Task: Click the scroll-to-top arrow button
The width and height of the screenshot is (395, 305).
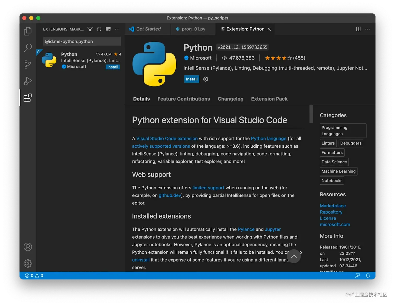Action: 294,256
